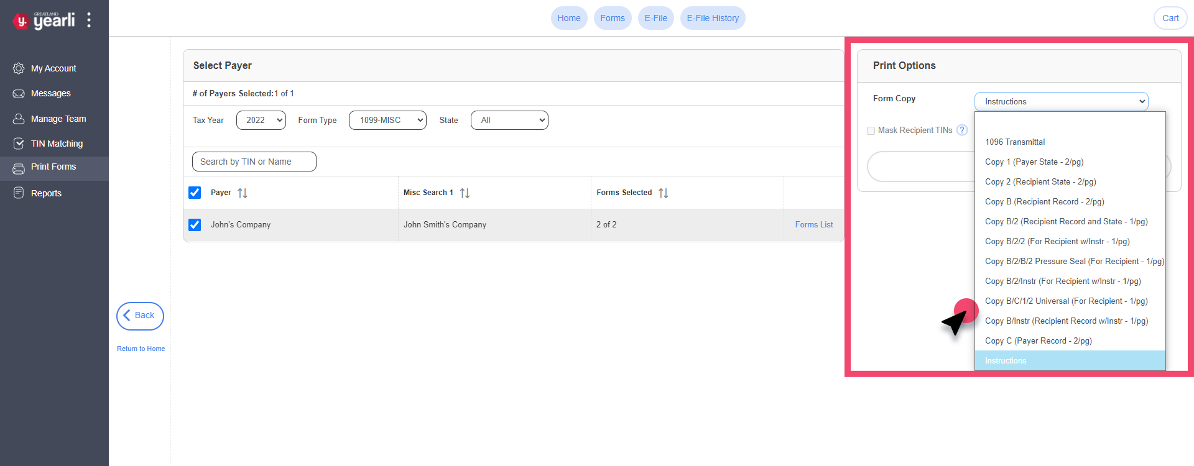The image size is (1194, 466).
Task: Select highlighted Instructions option in list
Action: [1070, 360]
